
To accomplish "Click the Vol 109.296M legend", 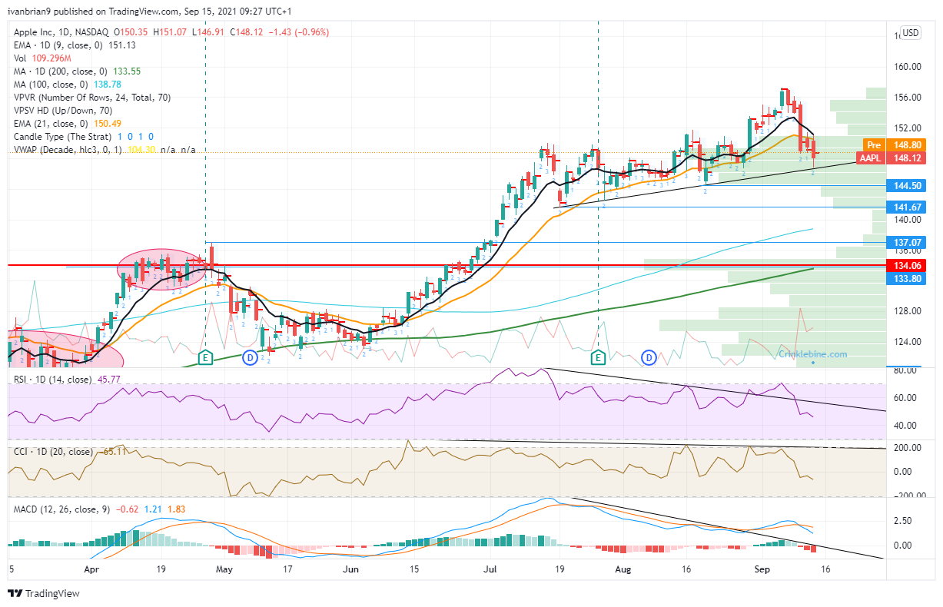I will [42, 58].
